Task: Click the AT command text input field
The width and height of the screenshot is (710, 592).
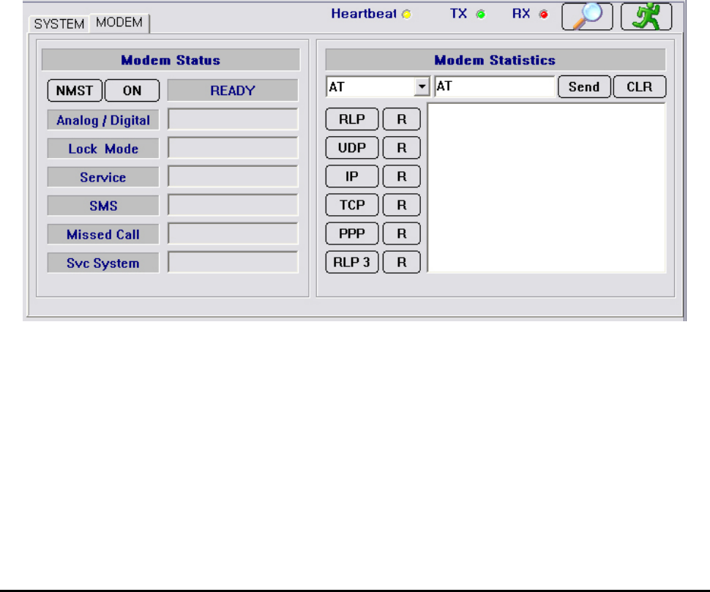Action: coord(495,86)
